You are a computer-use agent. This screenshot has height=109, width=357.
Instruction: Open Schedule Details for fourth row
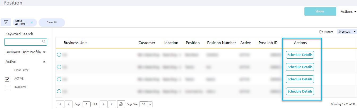pos(300,91)
